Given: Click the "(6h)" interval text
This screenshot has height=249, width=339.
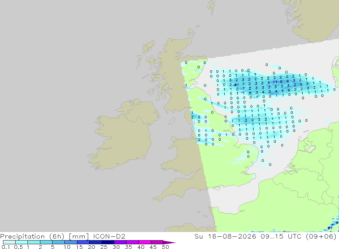Looking at the screenshot, I should (57, 236).
